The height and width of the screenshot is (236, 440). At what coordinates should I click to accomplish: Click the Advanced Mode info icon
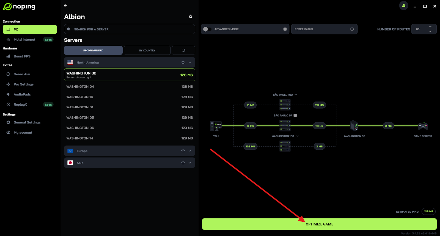tap(285, 29)
